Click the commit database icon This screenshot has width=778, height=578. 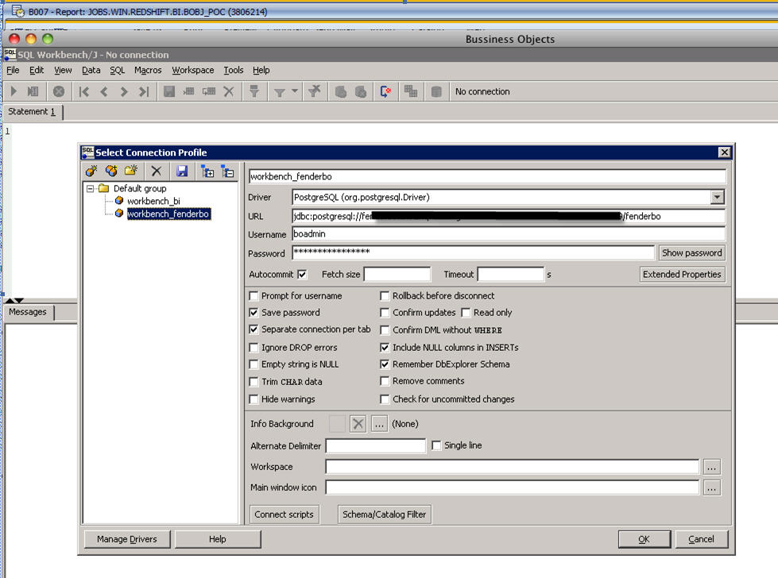point(340,91)
